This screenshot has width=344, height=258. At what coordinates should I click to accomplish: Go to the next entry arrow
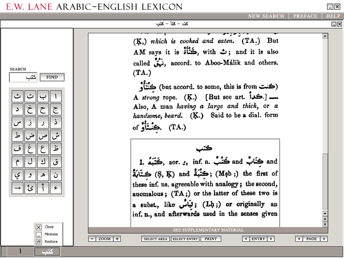(271, 239)
